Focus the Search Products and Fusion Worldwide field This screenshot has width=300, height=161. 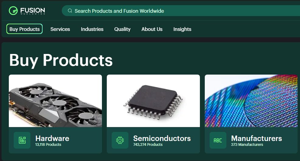click(x=181, y=11)
